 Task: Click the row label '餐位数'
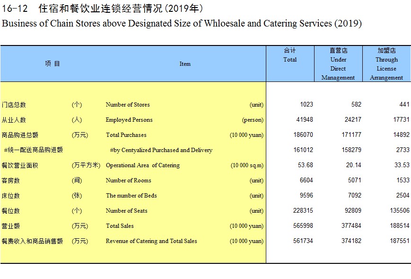point(10,211)
